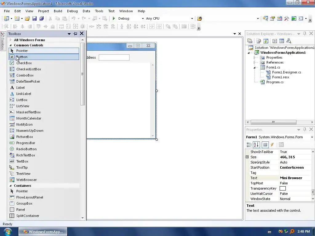
Task: Open the Form1 object selector dropdown in Properties
Action: [x=312, y=137]
